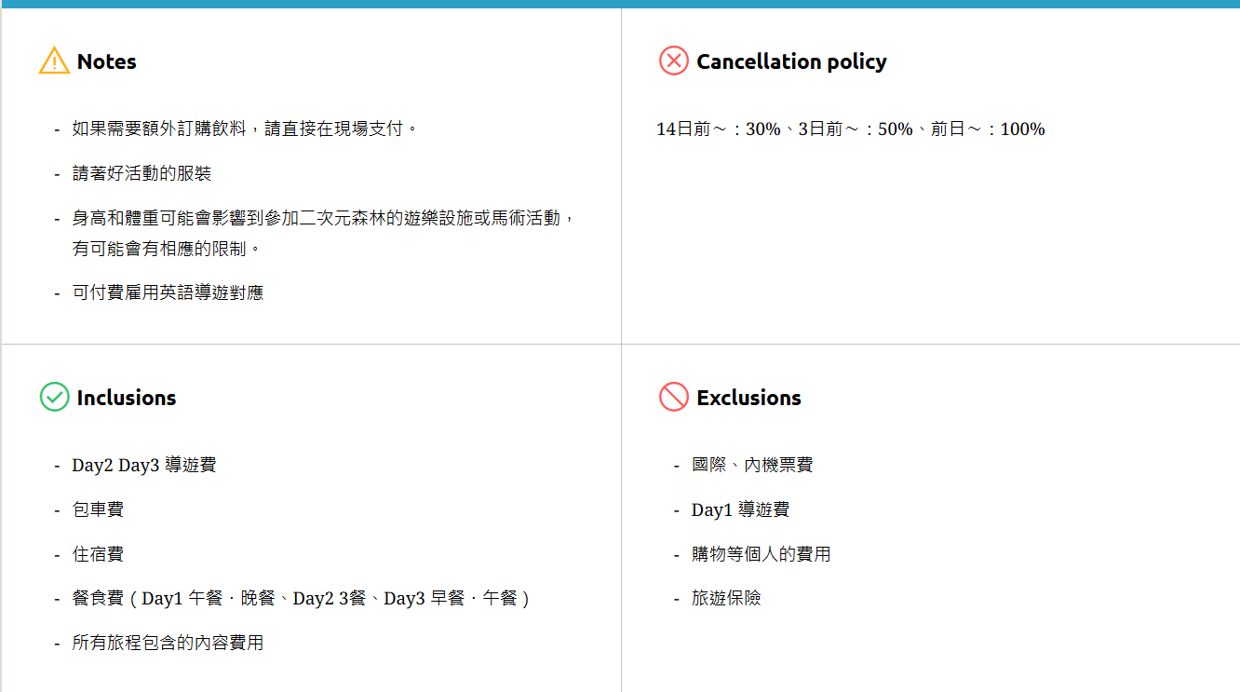Select the Cancellation policy heading
This screenshot has width=1240, height=692.
[x=791, y=61]
